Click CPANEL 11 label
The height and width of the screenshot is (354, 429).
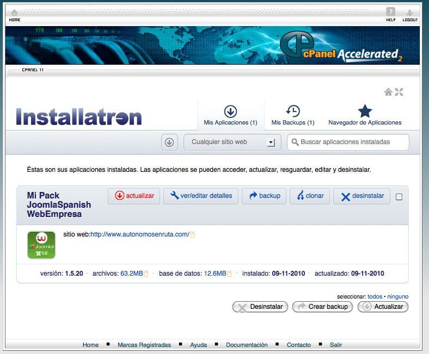tap(33, 70)
